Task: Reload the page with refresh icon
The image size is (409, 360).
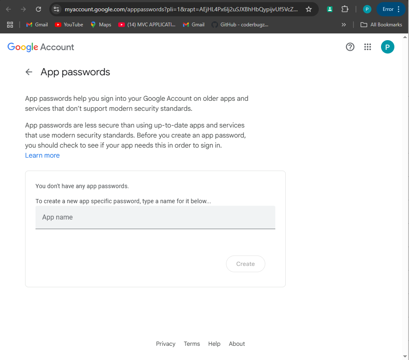Action: coord(38,9)
